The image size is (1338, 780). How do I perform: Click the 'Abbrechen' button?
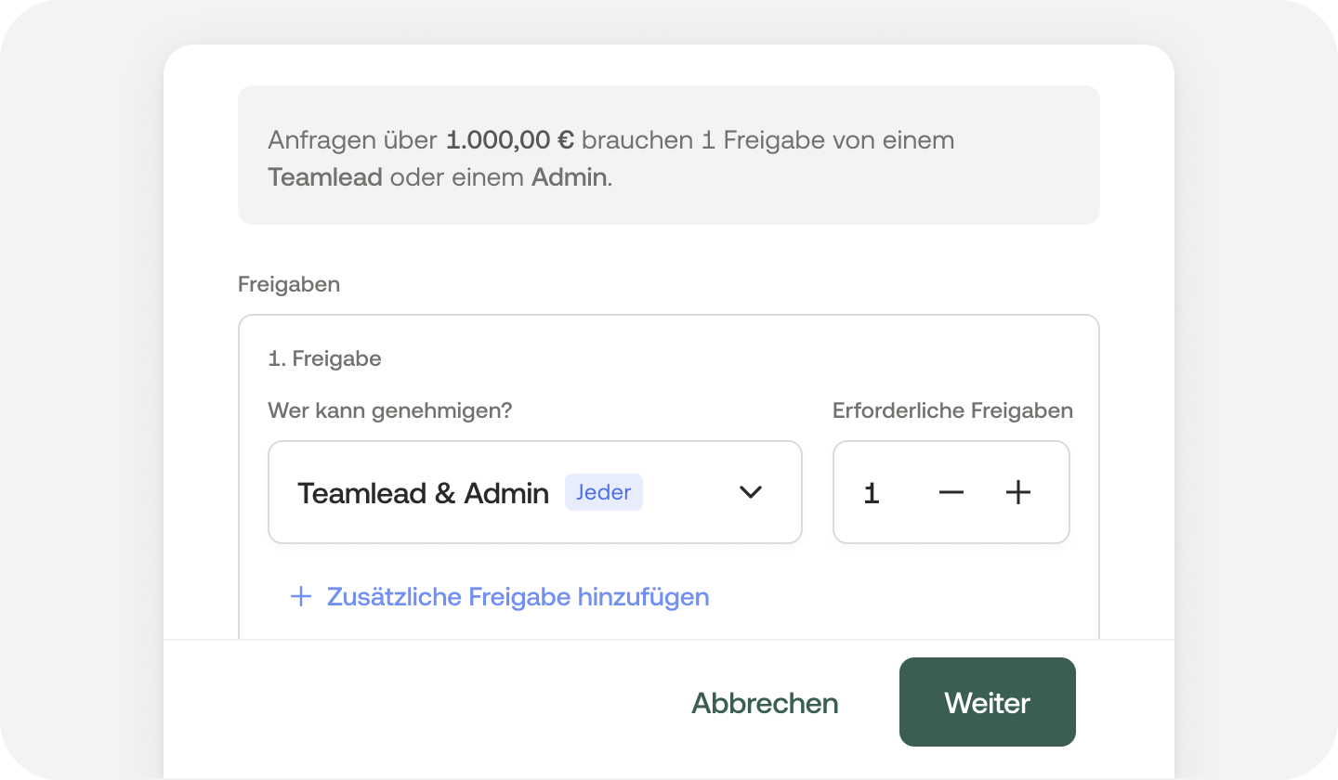point(764,703)
